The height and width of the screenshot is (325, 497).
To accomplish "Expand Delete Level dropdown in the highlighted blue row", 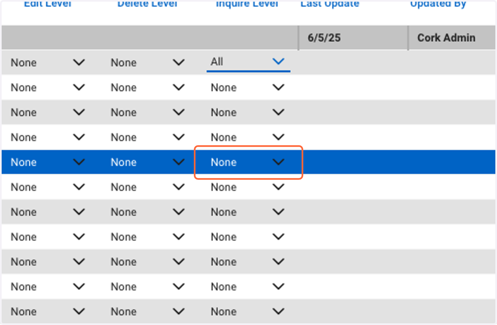I will coord(148,162).
